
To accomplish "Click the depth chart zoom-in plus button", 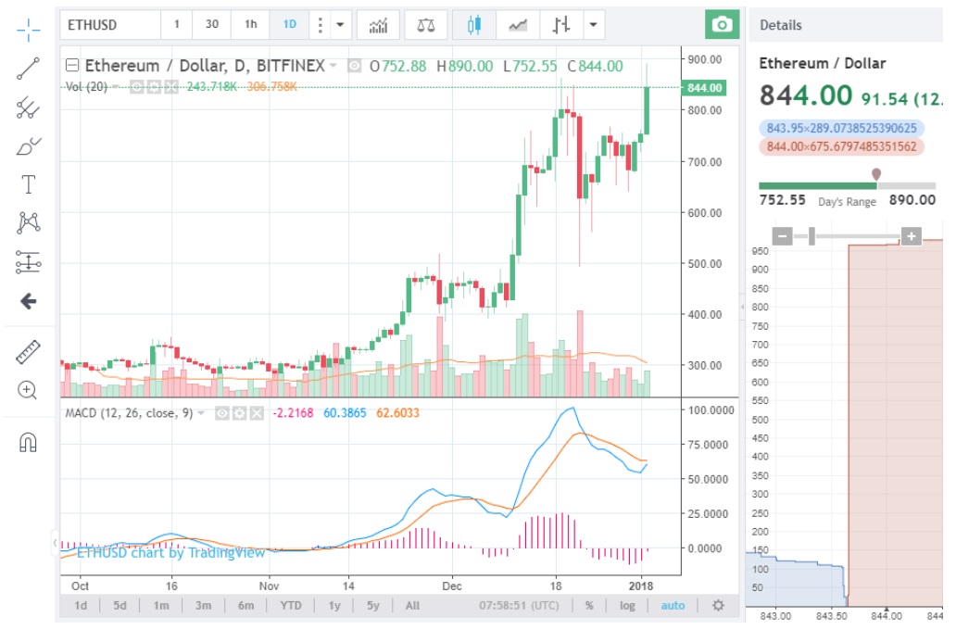I will [x=912, y=237].
